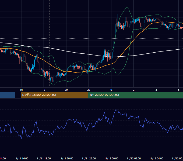Click the 4 hour label on price chart axis
This screenshot has width=183, height=161.
click(x=156, y=90)
